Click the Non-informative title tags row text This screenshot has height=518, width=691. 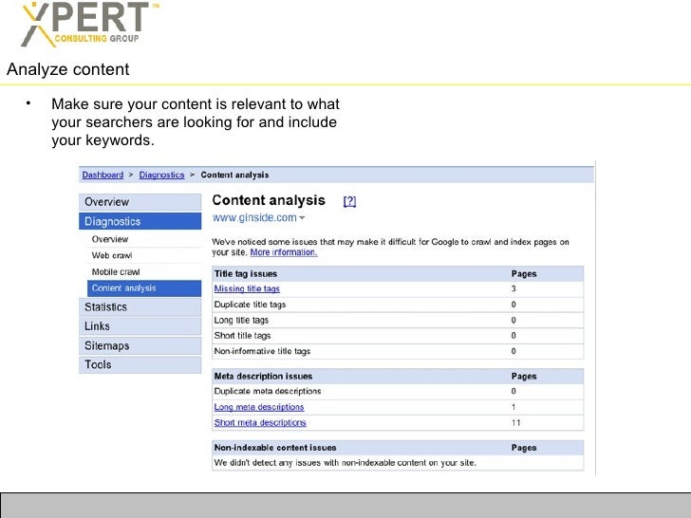262,351
